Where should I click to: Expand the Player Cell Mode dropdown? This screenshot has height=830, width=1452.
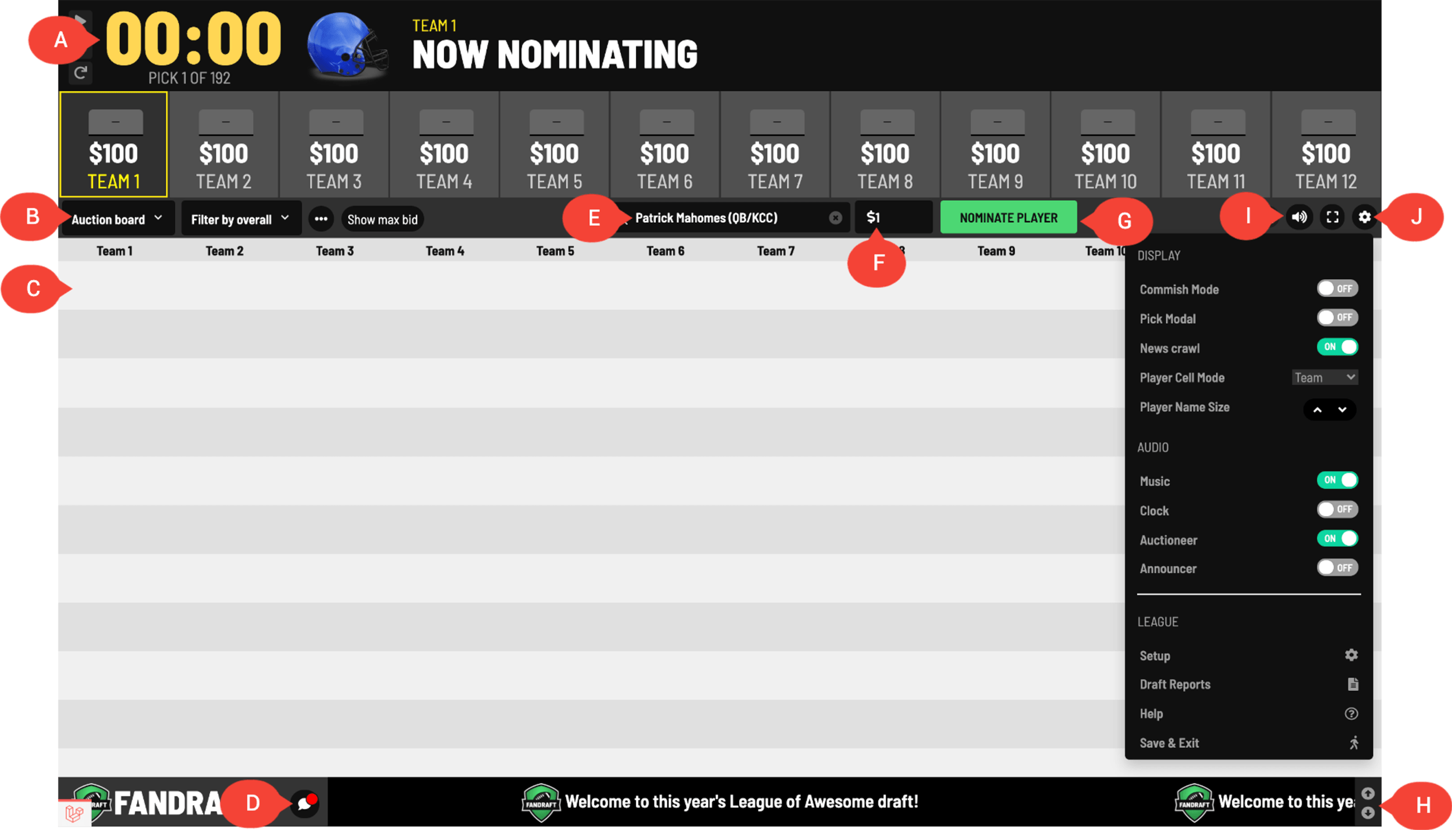[1321, 377]
